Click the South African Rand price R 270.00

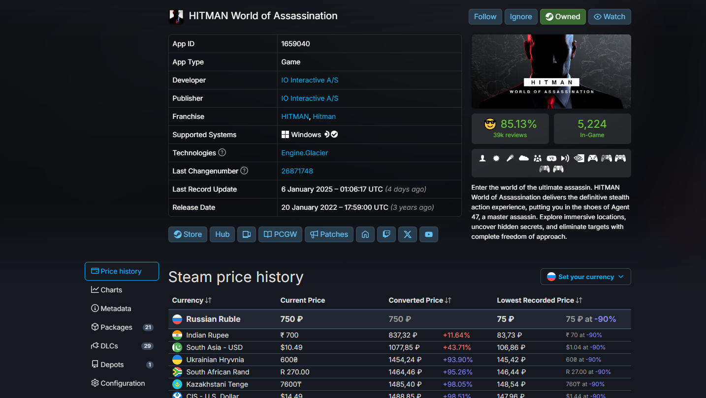tap(295, 372)
